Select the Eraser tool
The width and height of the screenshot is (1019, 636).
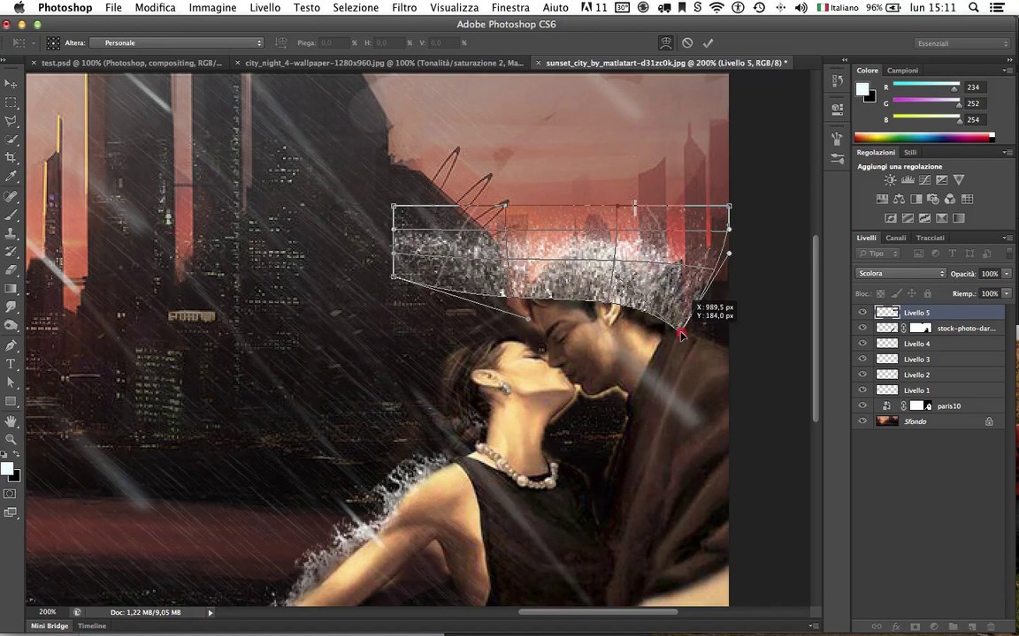click(11, 270)
